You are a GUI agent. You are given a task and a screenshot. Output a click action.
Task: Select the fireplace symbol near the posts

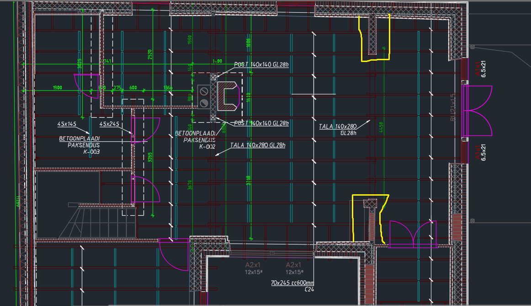[x=228, y=97]
